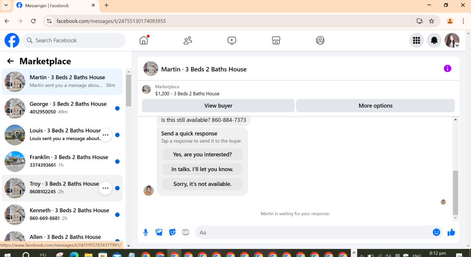Click the Facebook logo
Screen dimensions: 471x257
12,40
